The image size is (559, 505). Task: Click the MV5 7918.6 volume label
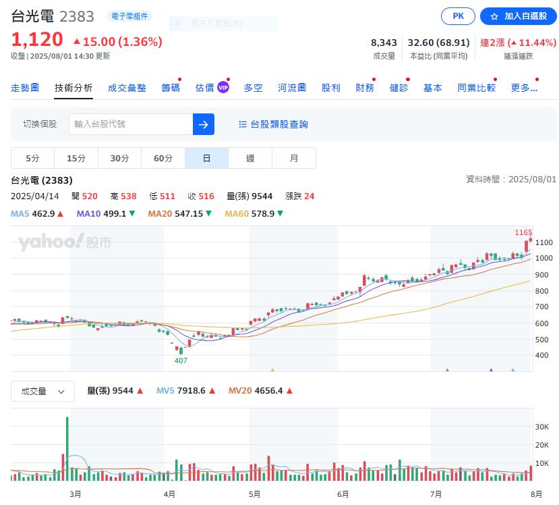(185, 391)
